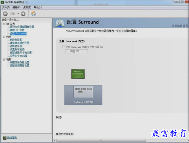Click the GeForce GTX 760 card diagram
The width and height of the screenshot is (189, 143).
click(x=83, y=95)
